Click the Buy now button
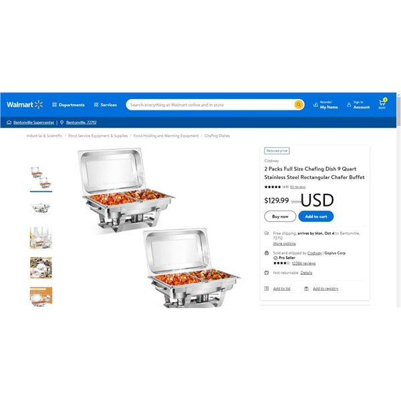 280,217
